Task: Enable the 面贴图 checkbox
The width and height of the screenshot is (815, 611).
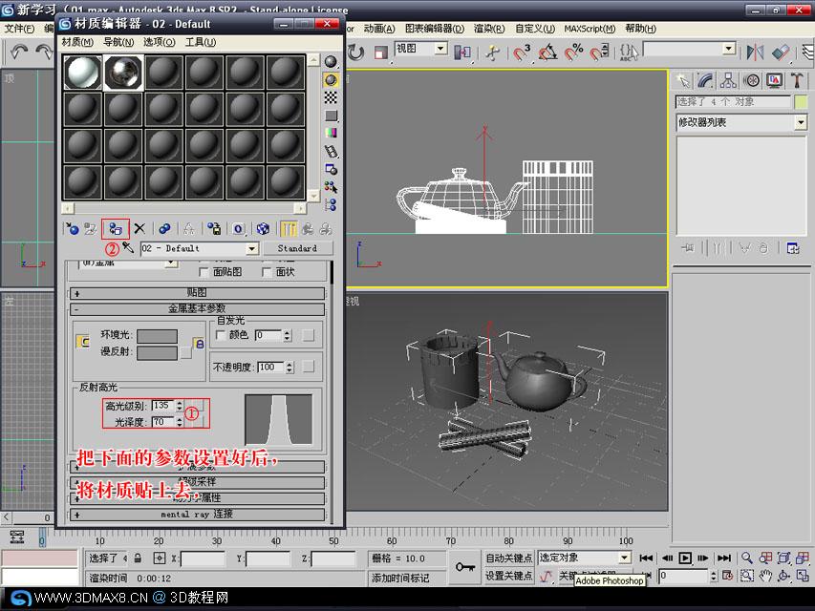Action: coord(204,272)
